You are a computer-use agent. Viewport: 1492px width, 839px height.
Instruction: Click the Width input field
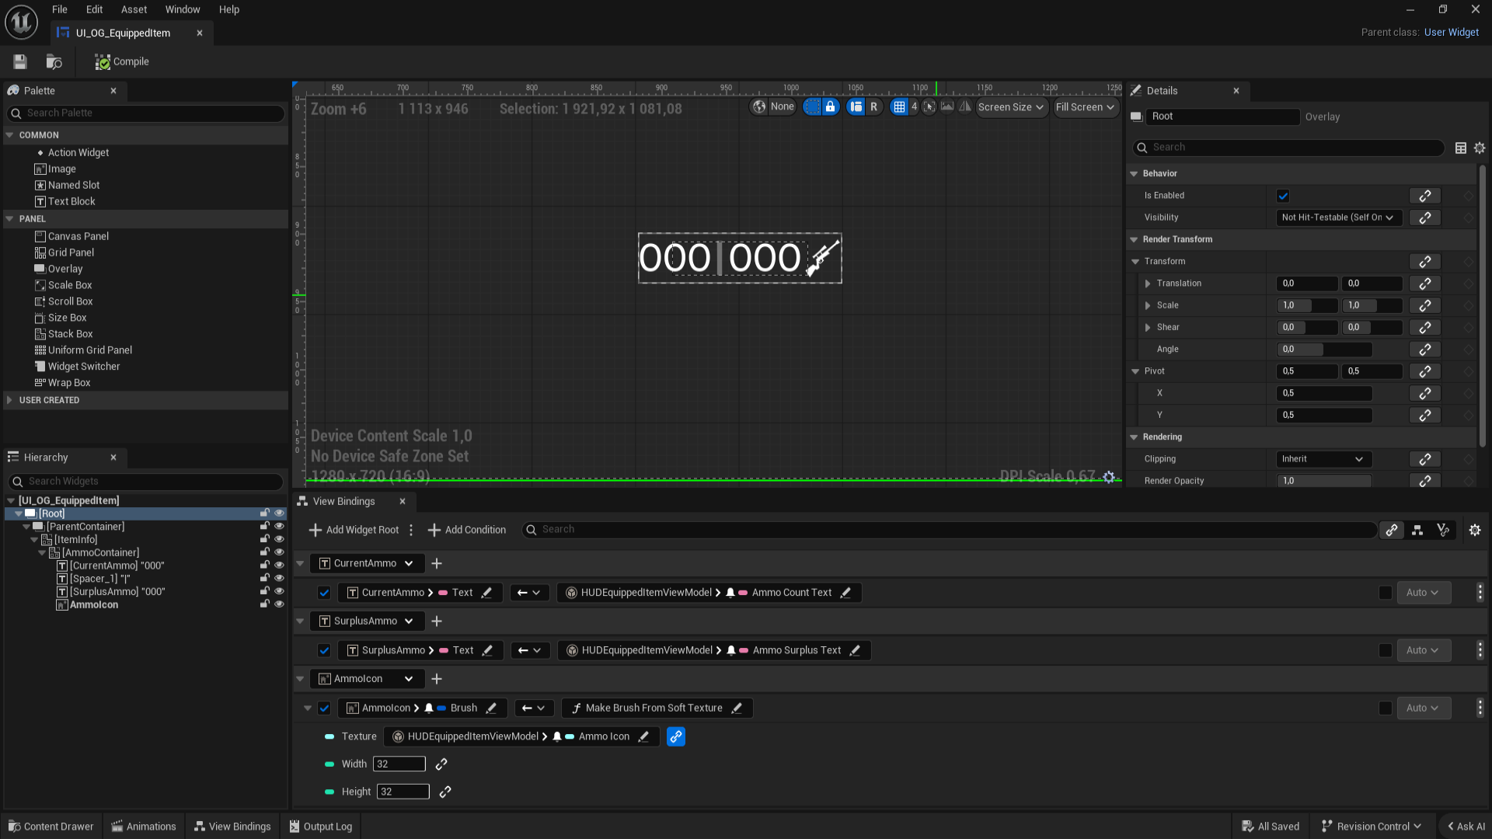tap(399, 764)
